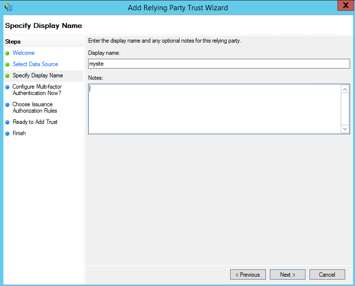Click the blue bullet beside Finish

click(7, 134)
